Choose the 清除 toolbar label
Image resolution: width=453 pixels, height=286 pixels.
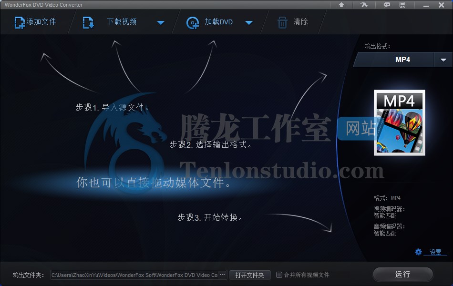click(x=301, y=21)
